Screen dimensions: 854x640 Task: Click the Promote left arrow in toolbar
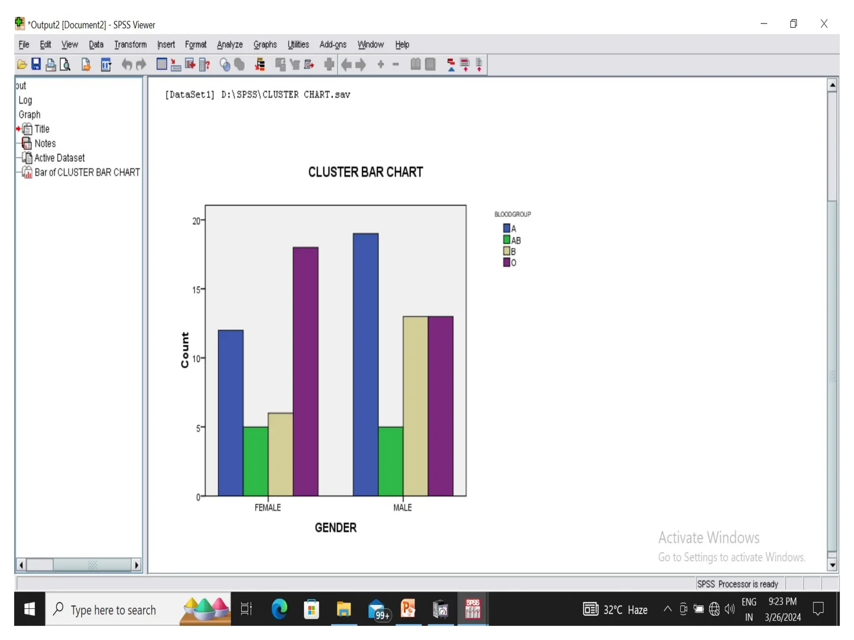pyautogui.click(x=346, y=65)
